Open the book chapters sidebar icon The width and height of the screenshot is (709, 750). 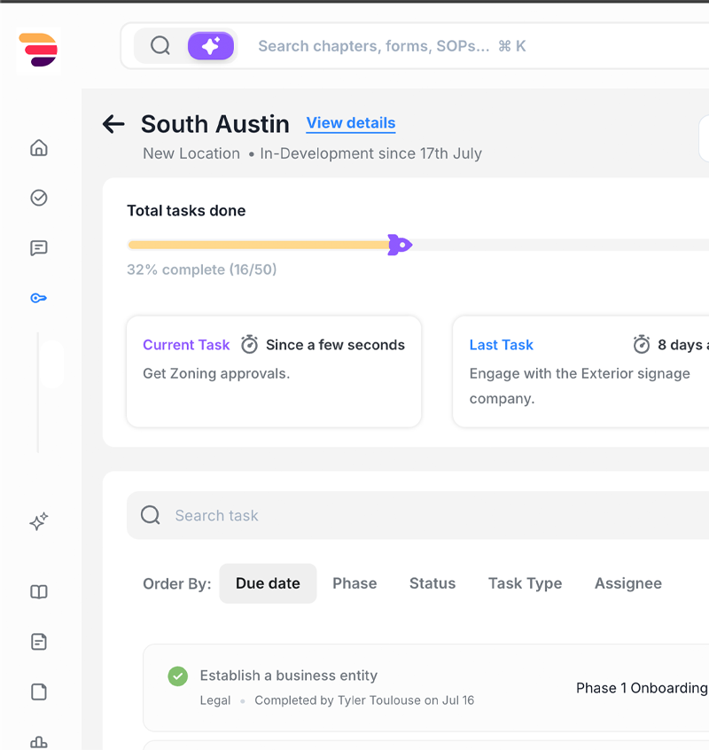[39, 591]
